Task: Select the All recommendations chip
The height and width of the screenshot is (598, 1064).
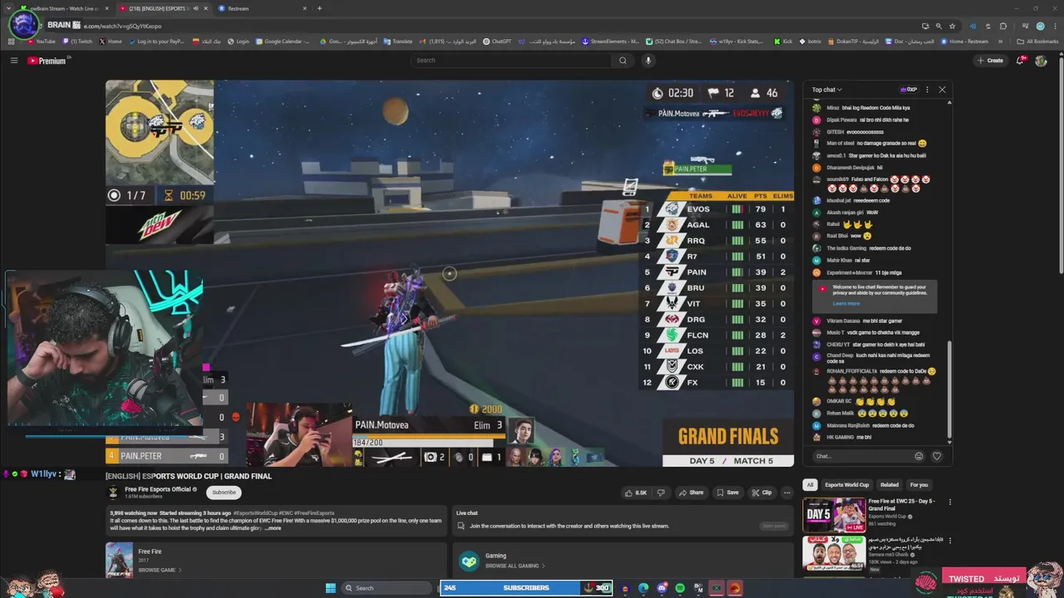Action: [810, 485]
